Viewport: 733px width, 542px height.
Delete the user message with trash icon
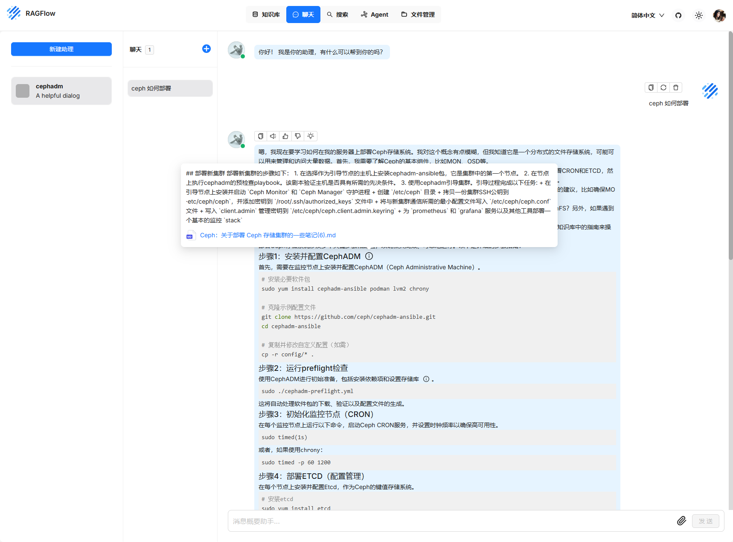pyautogui.click(x=676, y=87)
